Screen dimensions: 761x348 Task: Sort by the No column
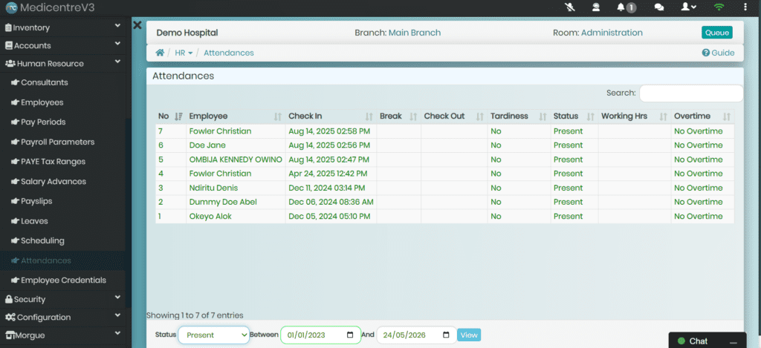170,116
